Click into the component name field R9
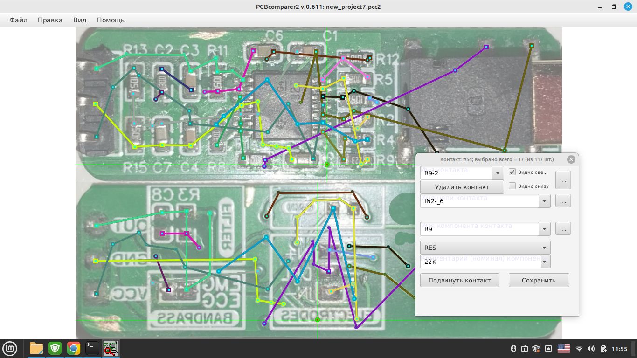The width and height of the screenshot is (637, 358). tap(479, 229)
